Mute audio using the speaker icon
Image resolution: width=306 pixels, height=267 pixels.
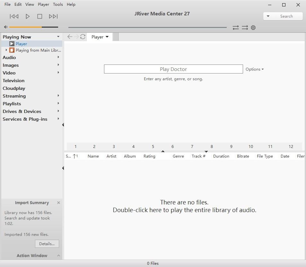tap(6, 27)
